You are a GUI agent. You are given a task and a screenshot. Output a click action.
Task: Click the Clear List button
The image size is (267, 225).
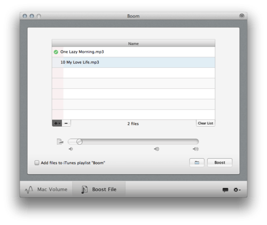point(206,123)
